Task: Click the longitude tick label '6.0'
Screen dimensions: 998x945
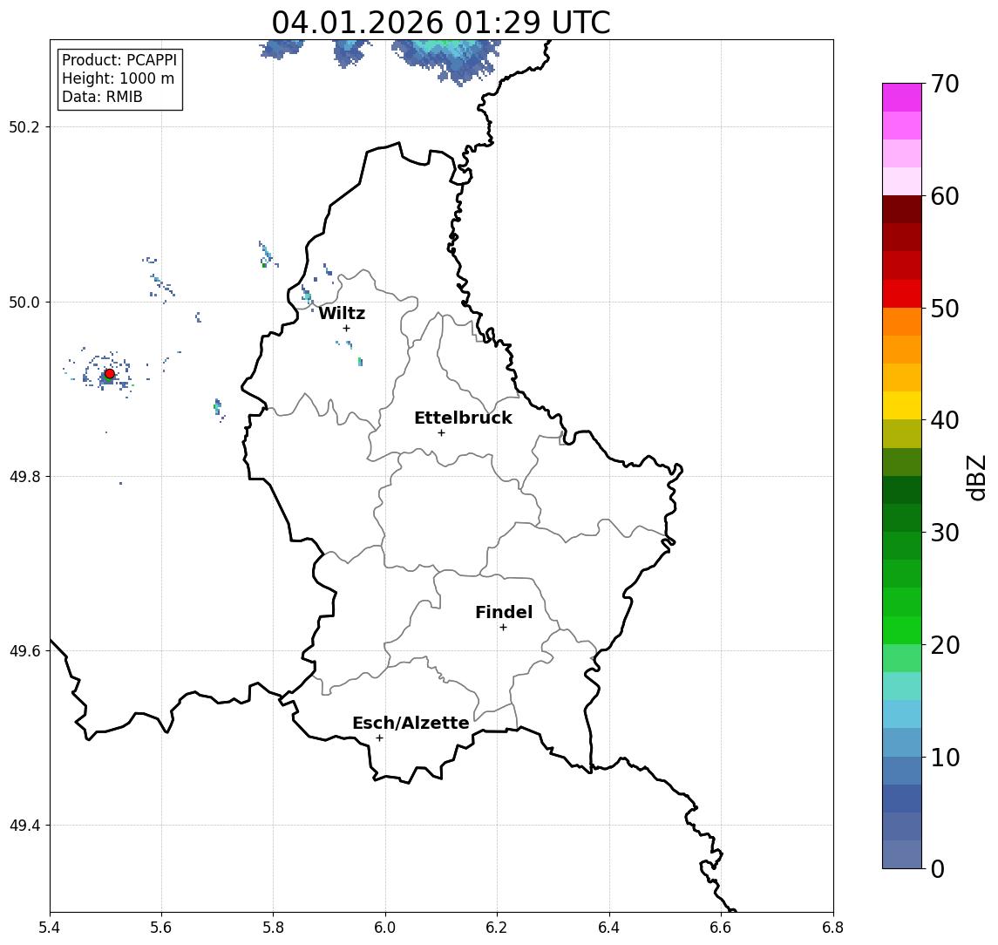Action: [x=385, y=928]
